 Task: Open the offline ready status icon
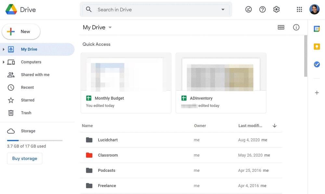pos(248,9)
